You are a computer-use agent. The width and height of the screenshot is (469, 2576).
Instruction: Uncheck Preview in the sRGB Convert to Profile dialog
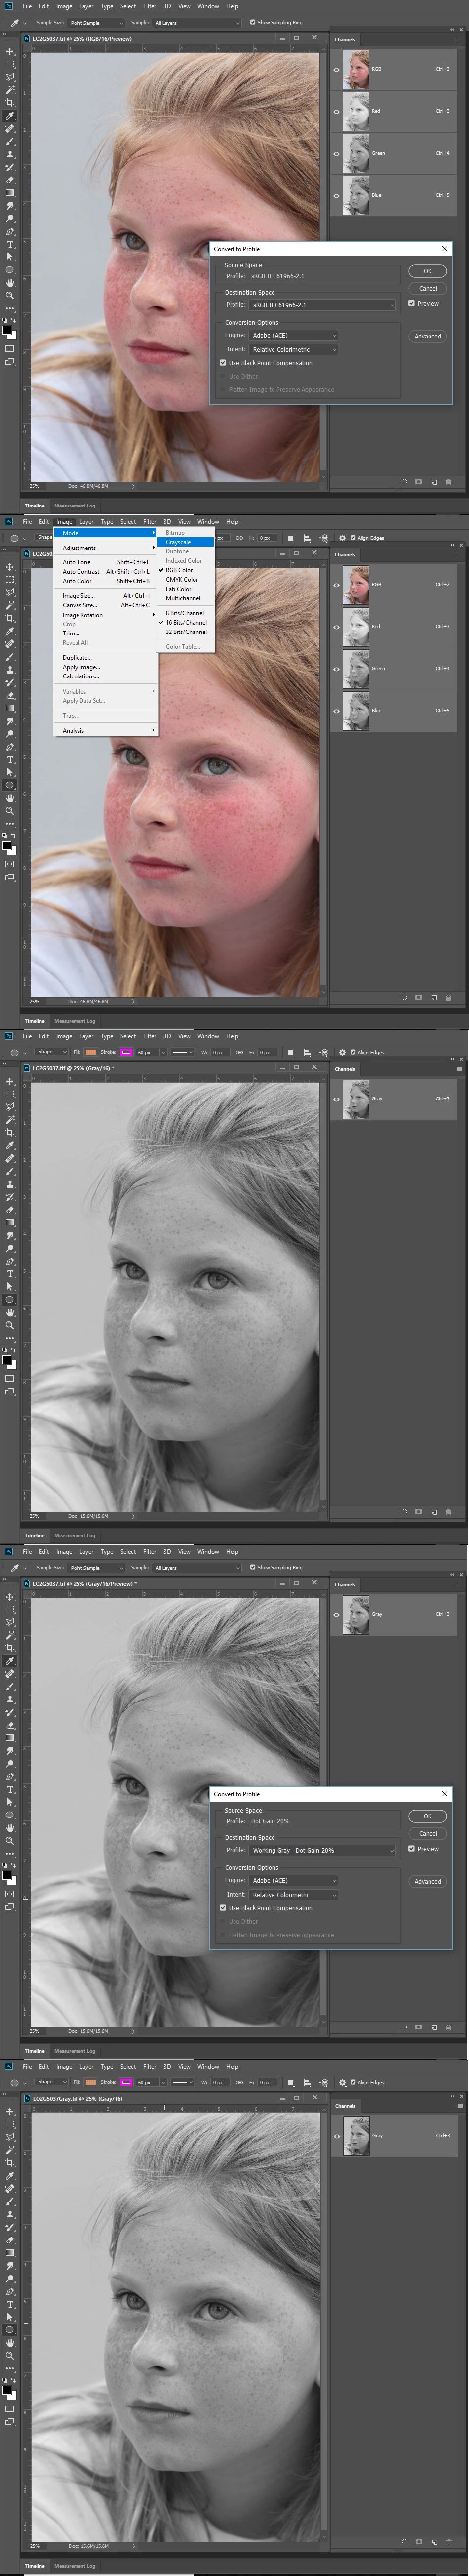click(411, 303)
